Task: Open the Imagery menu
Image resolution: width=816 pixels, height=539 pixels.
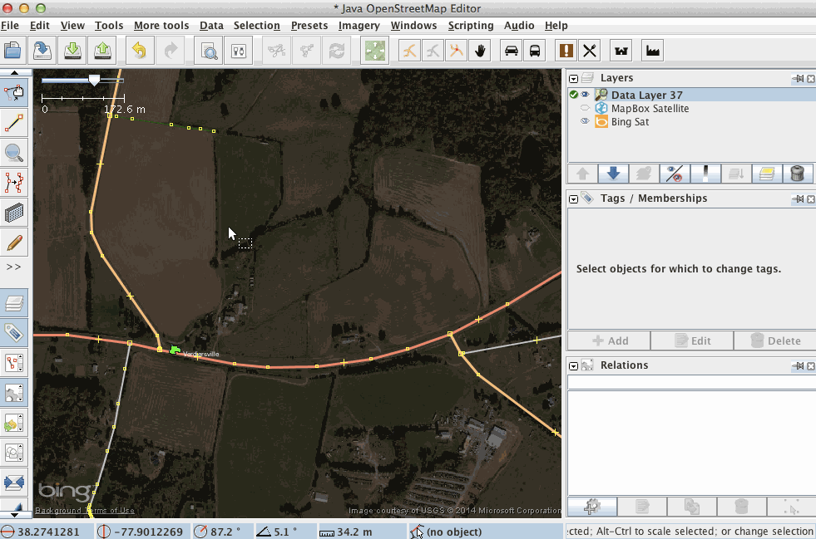Action: pyautogui.click(x=359, y=26)
